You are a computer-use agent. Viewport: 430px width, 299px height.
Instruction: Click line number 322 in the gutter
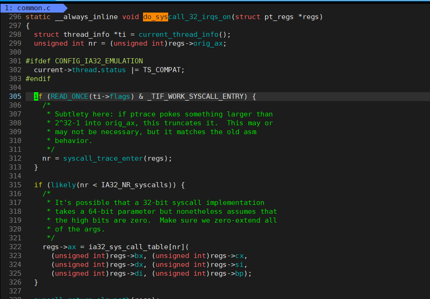click(15, 247)
